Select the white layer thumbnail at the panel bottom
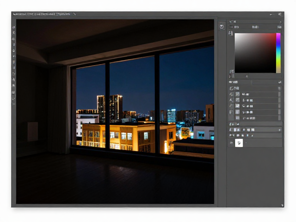The image size is (296, 222). point(239,143)
